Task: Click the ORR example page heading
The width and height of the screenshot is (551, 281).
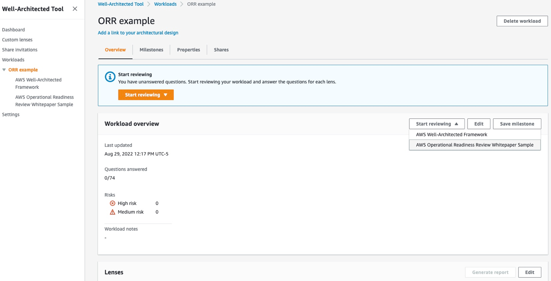Action: pos(126,21)
